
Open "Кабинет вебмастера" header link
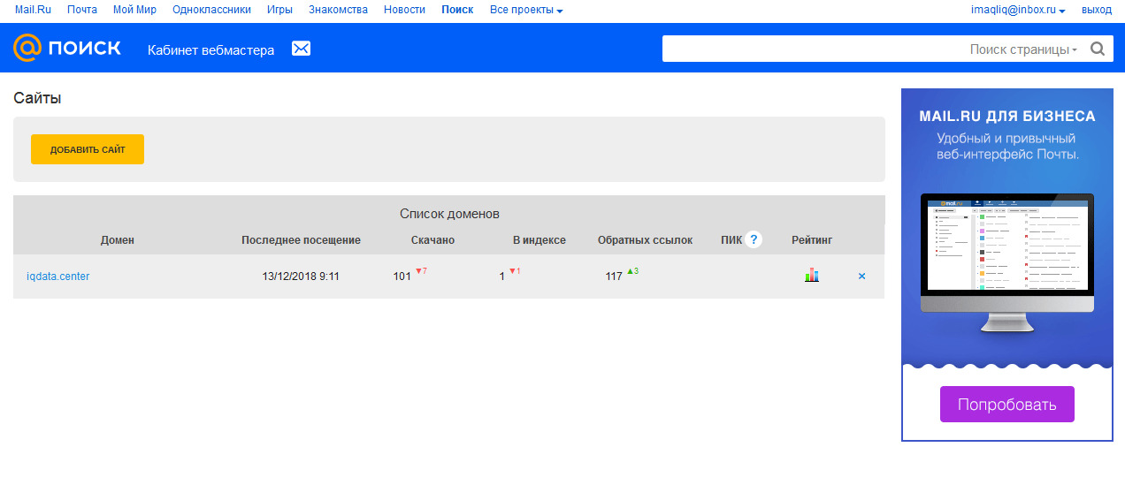(x=210, y=50)
